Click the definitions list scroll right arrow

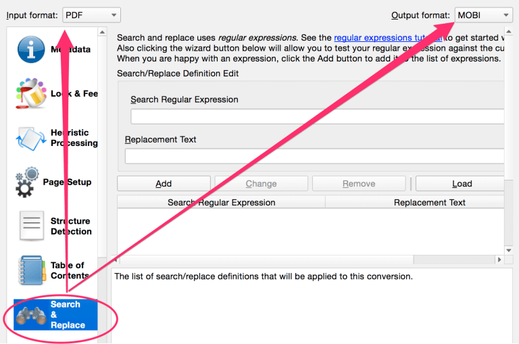point(499,260)
